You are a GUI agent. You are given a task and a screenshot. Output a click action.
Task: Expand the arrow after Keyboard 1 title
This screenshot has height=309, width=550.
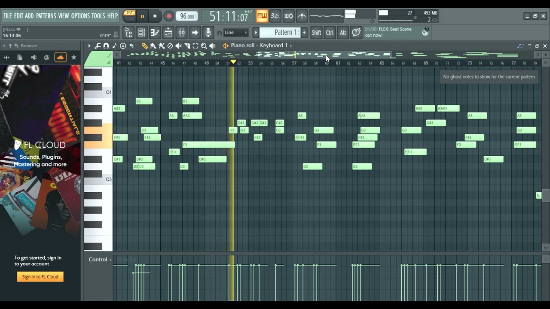pyautogui.click(x=291, y=45)
